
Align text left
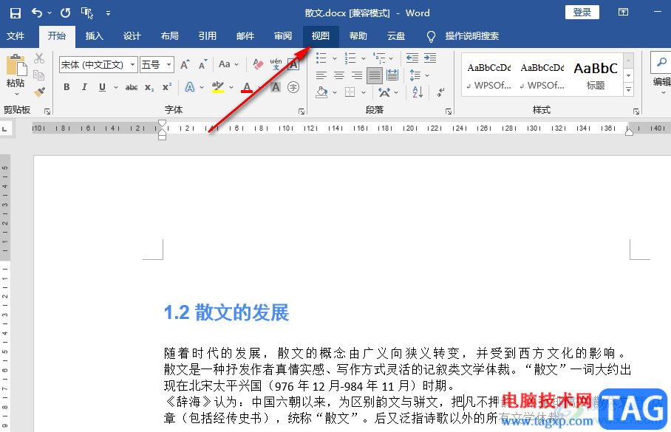(x=321, y=76)
